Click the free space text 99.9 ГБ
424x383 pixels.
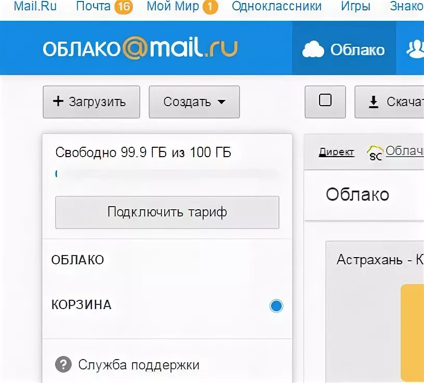tap(143, 152)
